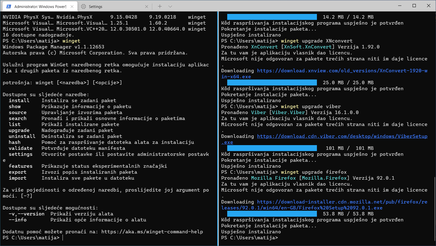Open the XnConvert download link at xnview.com

(x=324, y=74)
